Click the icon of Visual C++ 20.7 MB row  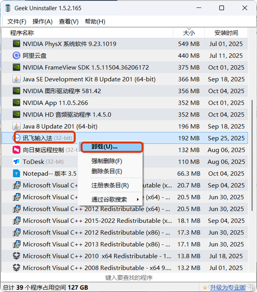17,185
